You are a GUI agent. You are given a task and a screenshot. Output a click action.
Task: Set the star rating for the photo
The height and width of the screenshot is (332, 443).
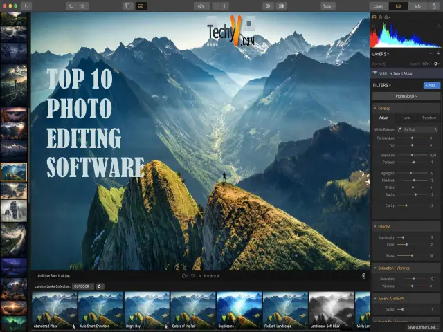(x=212, y=276)
